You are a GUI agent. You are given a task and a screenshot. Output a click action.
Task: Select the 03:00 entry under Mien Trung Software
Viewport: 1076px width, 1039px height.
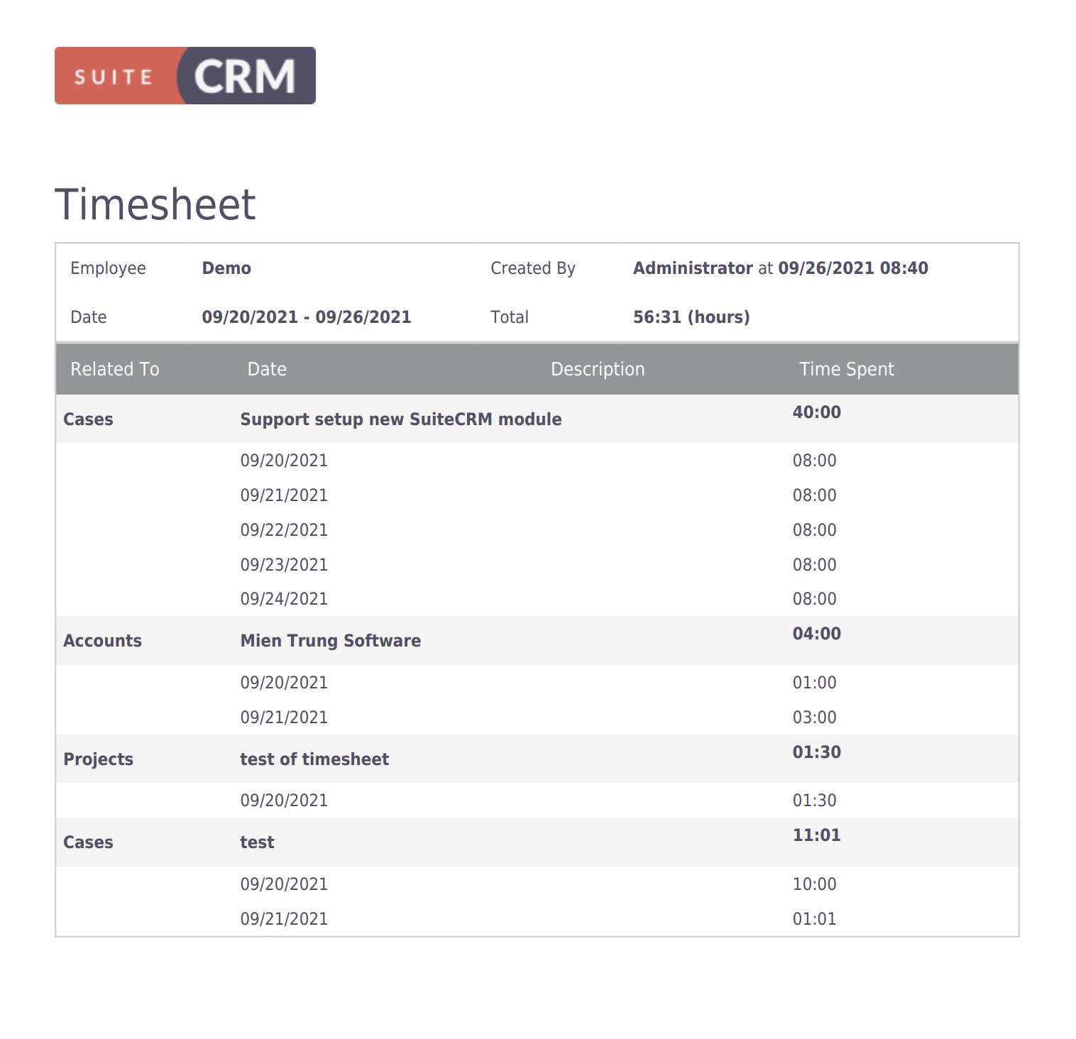pos(816,717)
